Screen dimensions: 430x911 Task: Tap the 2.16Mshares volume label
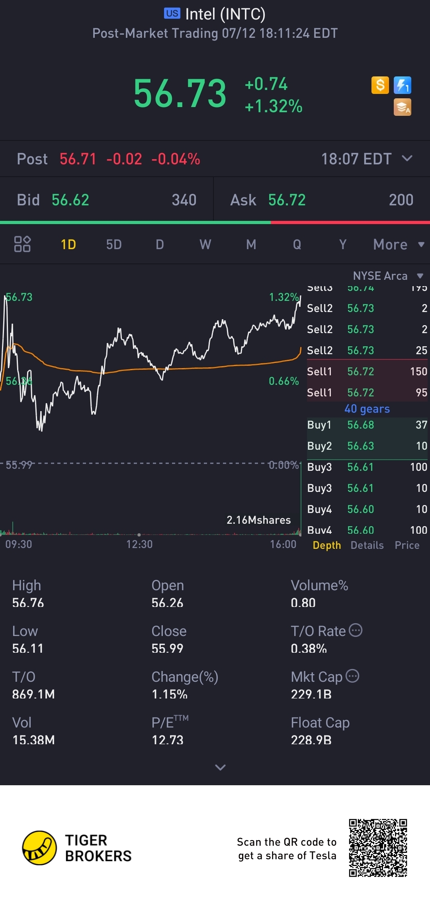(259, 520)
